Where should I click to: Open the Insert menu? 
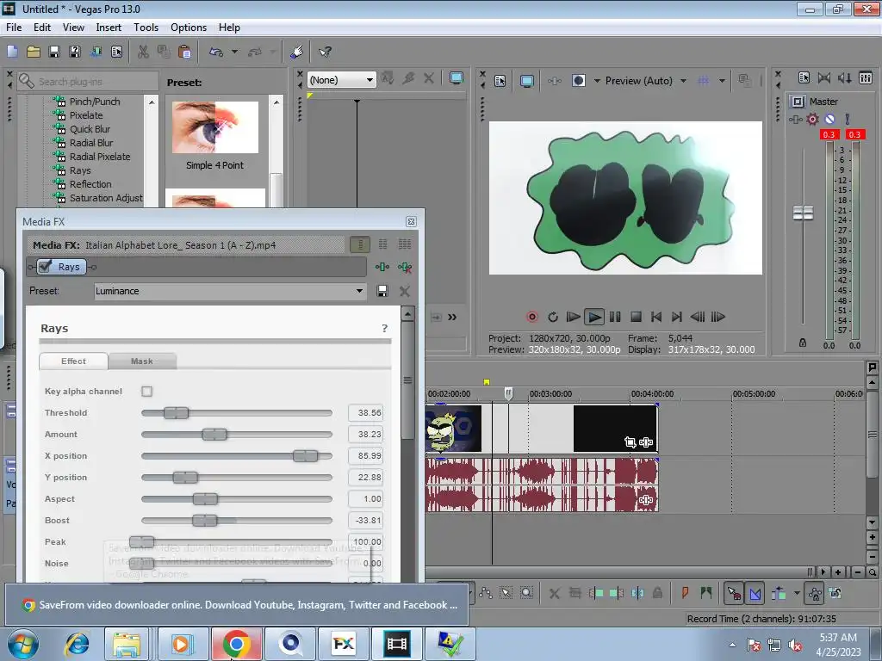pos(109,28)
